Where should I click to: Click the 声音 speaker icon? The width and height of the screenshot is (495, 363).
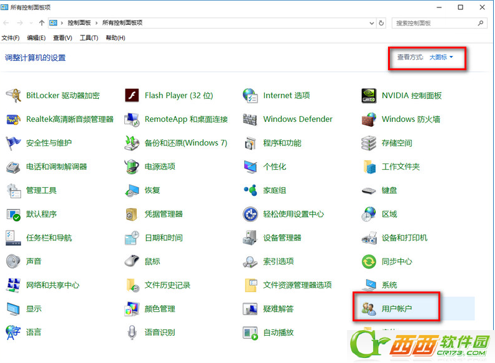pos(13,261)
